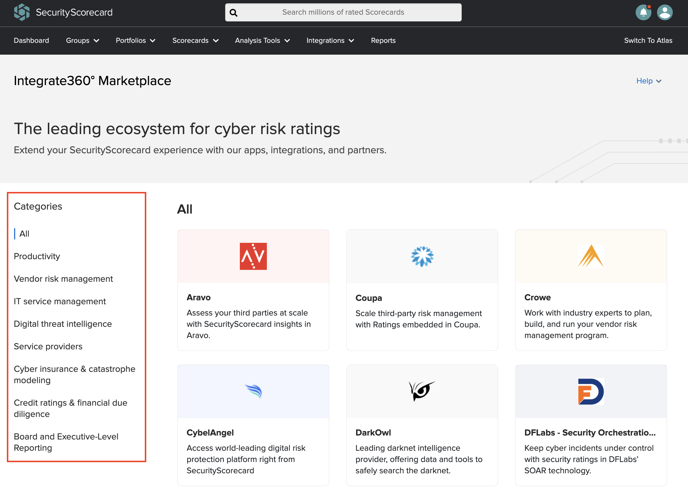Click the SecurityScorecard logo icon
The width and height of the screenshot is (688, 493).
coord(22,12)
